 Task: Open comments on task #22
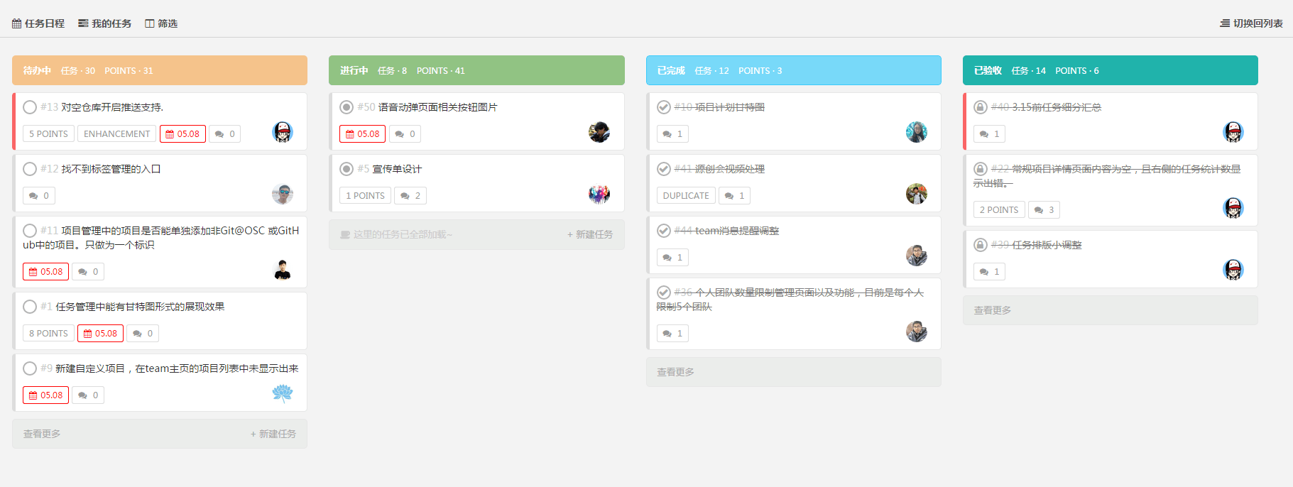point(1044,210)
